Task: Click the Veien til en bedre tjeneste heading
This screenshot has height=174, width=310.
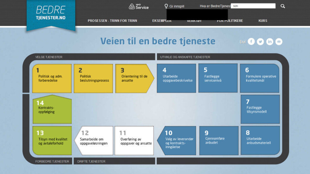Action: [x=158, y=41]
